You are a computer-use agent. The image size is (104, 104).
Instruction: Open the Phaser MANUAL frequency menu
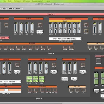pyautogui.click(x=40, y=32)
